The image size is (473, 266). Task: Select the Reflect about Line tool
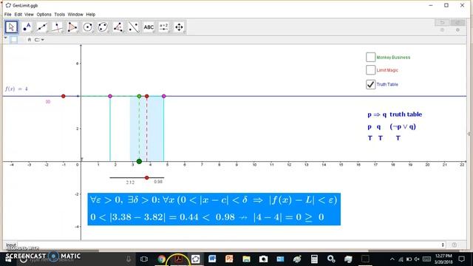coord(133,27)
